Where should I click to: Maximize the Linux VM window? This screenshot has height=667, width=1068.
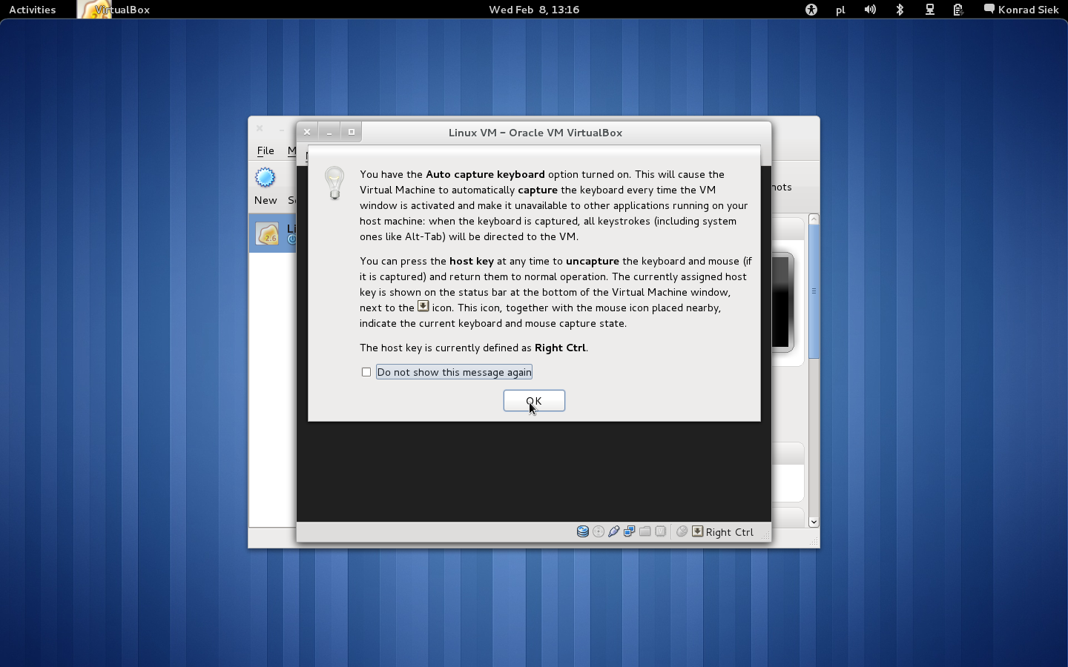tap(352, 132)
